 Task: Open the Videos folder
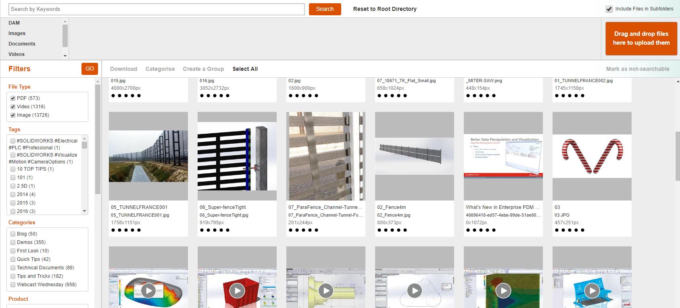(17, 54)
